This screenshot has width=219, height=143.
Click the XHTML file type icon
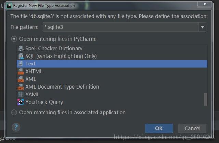20,71
